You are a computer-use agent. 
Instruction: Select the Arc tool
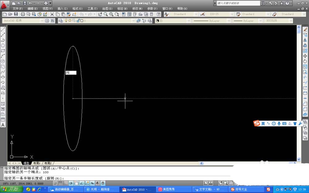3,56
